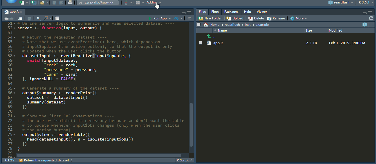The width and height of the screenshot is (376, 164).
Task: Switch to the Plots tab
Action: (215, 12)
